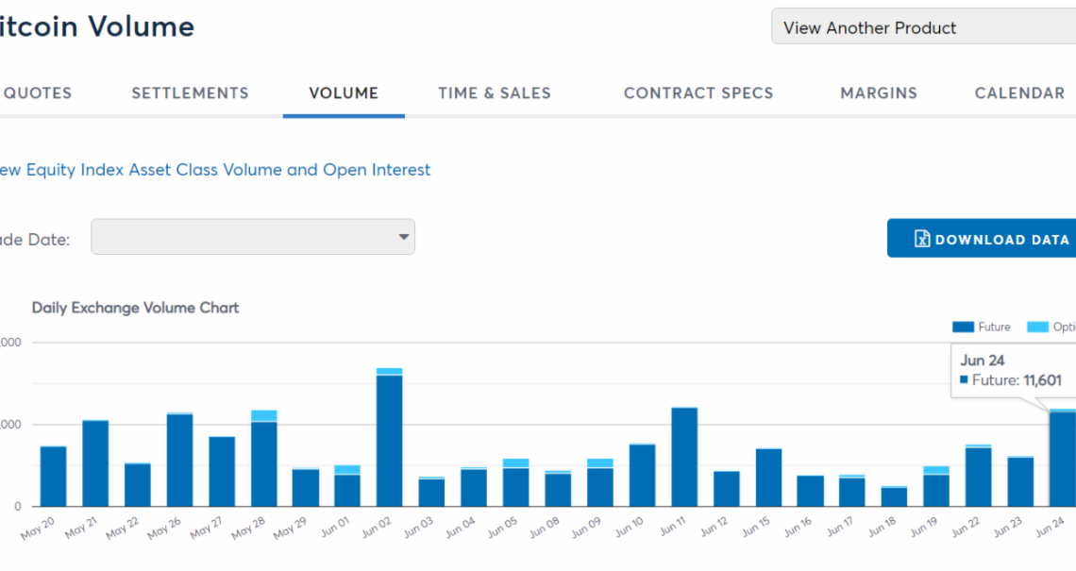This screenshot has height=571, width=1076.
Task: Select the Jun 11 volume bar
Action: point(684,457)
